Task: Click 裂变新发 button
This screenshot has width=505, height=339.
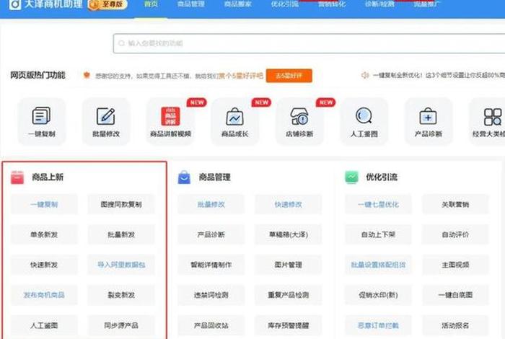Action: tap(121, 295)
